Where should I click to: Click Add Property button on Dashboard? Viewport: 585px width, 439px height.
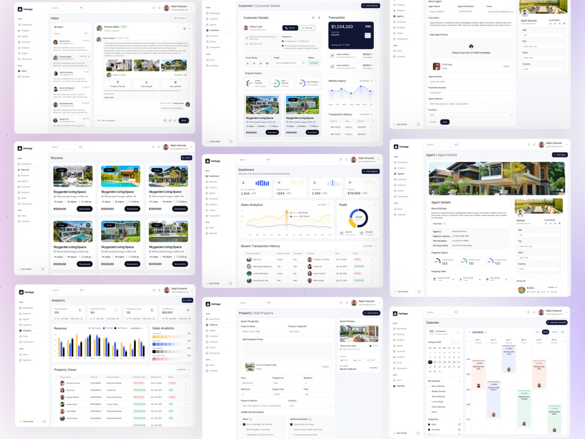pos(370,172)
